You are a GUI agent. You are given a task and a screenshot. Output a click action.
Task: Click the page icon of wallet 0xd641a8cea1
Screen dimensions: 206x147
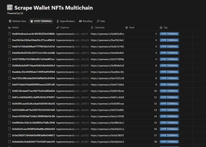[10, 34]
